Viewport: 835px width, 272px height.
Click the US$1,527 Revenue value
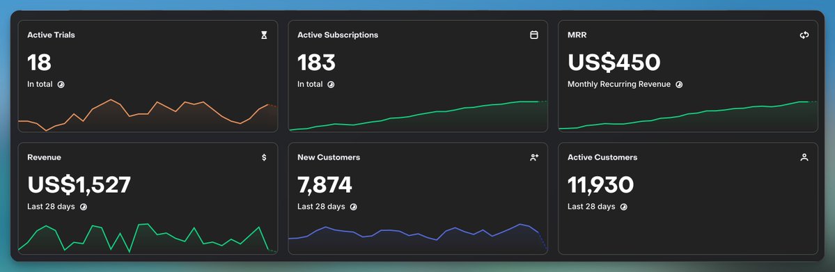79,185
